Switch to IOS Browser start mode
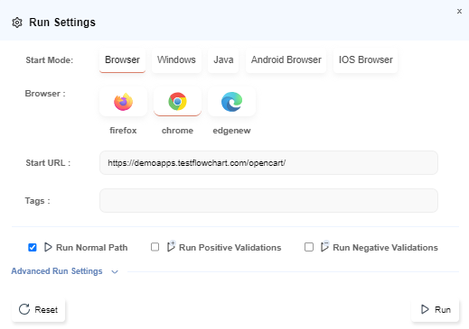This screenshot has height=329, width=469. point(366,59)
